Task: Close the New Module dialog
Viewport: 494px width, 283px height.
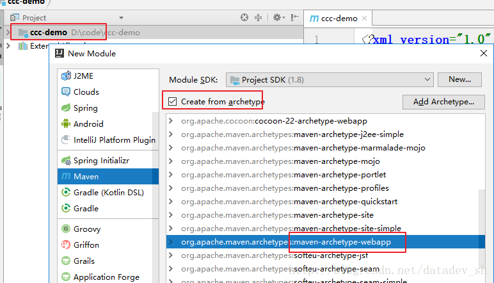Action: point(484,53)
